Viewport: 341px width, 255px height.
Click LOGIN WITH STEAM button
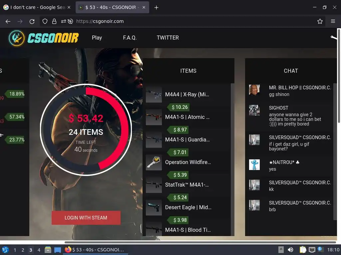(86, 218)
